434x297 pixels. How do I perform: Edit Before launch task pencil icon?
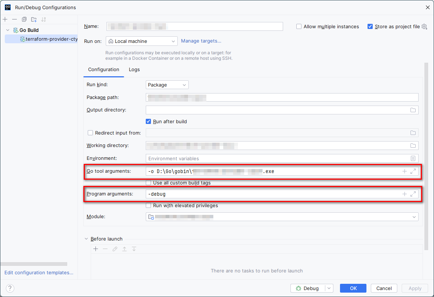coord(115,249)
